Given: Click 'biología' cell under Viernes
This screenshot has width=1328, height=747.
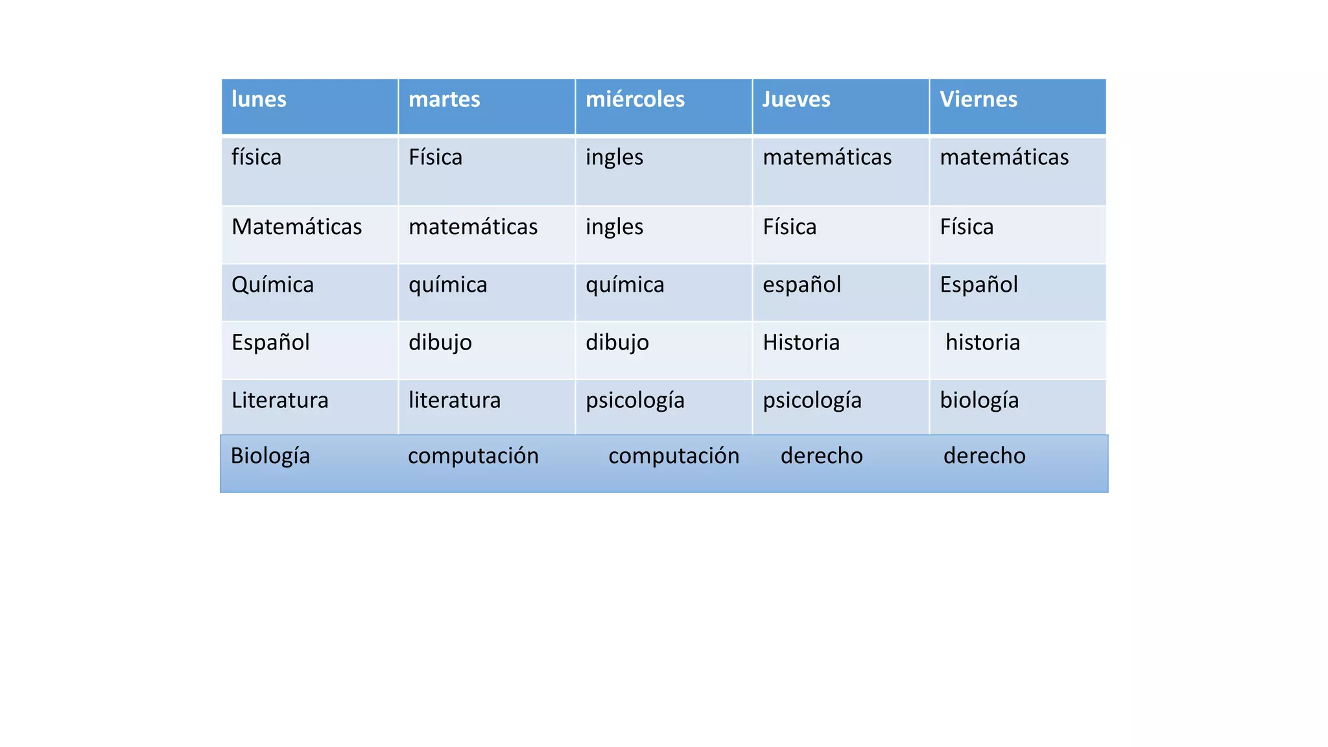Looking at the screenshot, I should (979, 400).
